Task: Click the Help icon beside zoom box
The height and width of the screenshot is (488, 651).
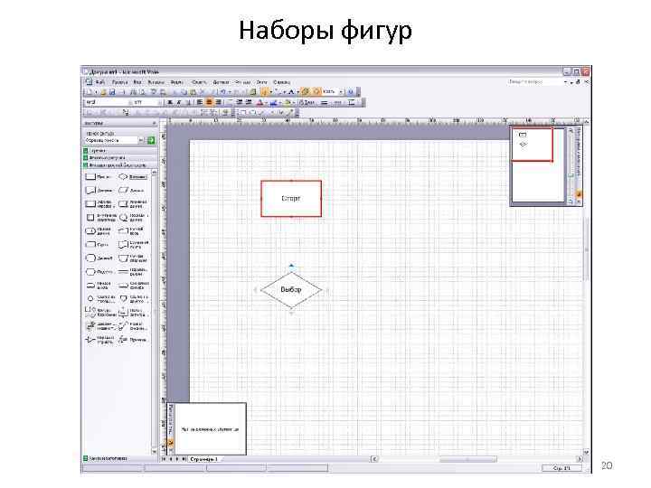Action: [x=350, y=91]
